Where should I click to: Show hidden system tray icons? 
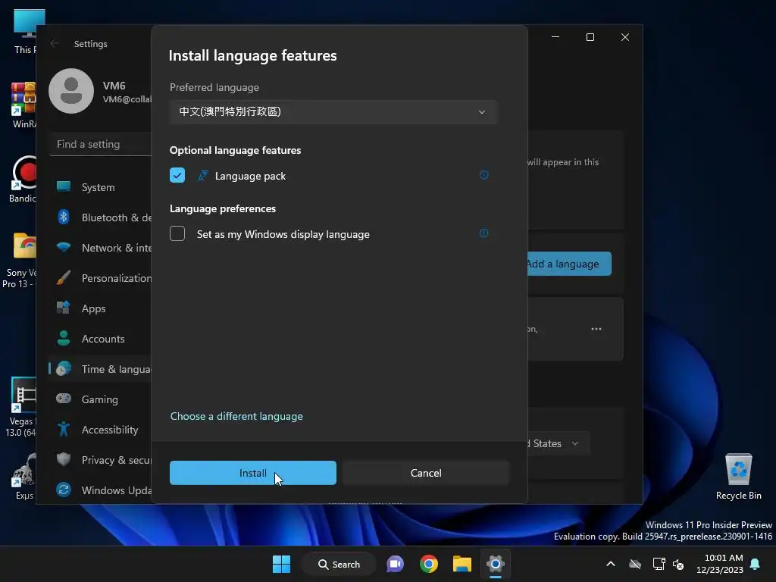tap(611, 564)
